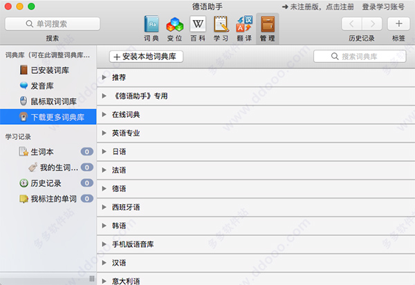The image size is (415, 285).
Task: Click the 我的生词 tag icon
Action: pyautogui.click(x=33, y=167)
